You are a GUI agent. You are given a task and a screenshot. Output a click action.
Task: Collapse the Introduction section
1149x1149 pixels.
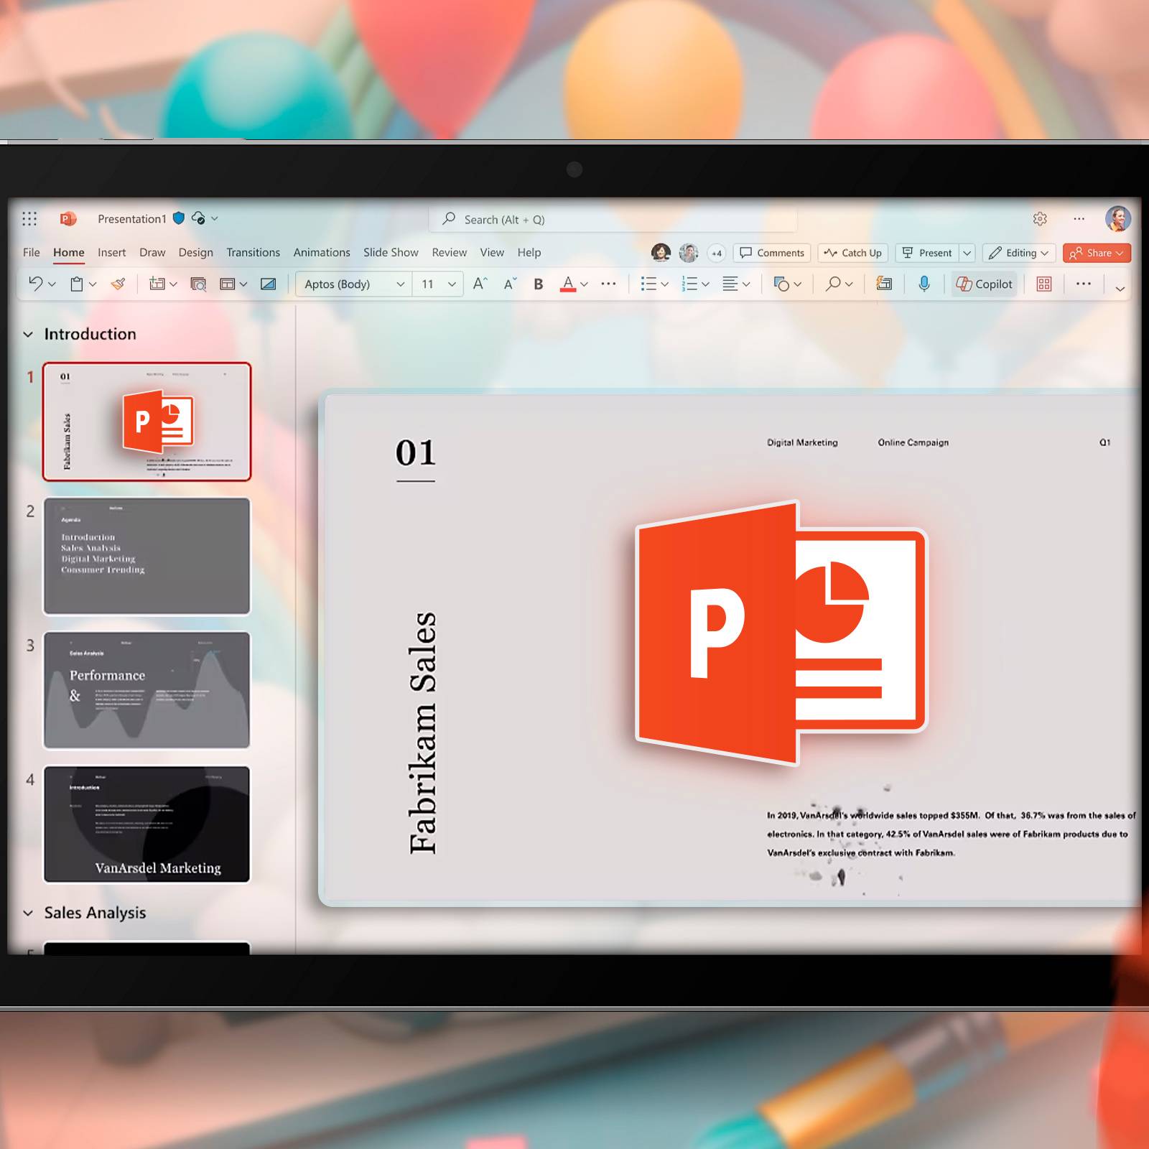tap(28, 335)
